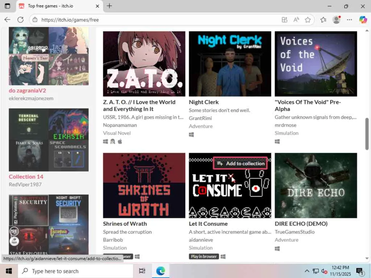Visit author Barribob
The image size is (371, 278).
coord(113,240)
